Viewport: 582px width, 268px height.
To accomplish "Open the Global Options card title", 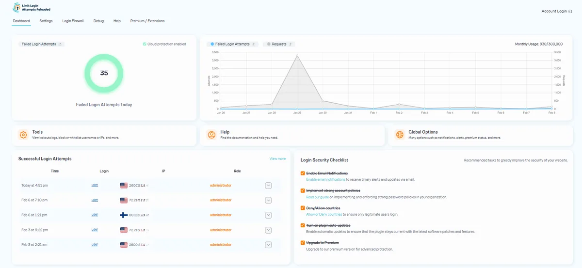I will pos(423,132).
